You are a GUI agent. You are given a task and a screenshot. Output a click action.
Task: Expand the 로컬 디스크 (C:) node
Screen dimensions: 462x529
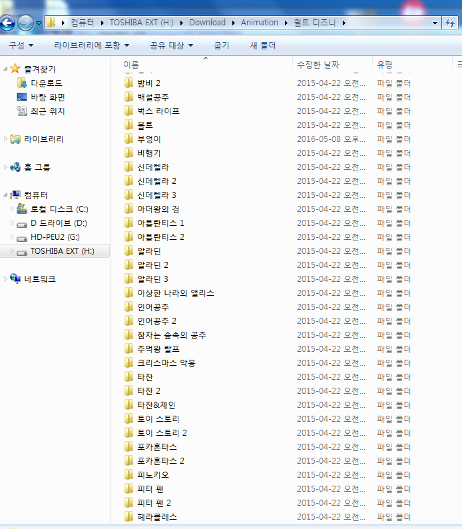[x=13, y=209]
